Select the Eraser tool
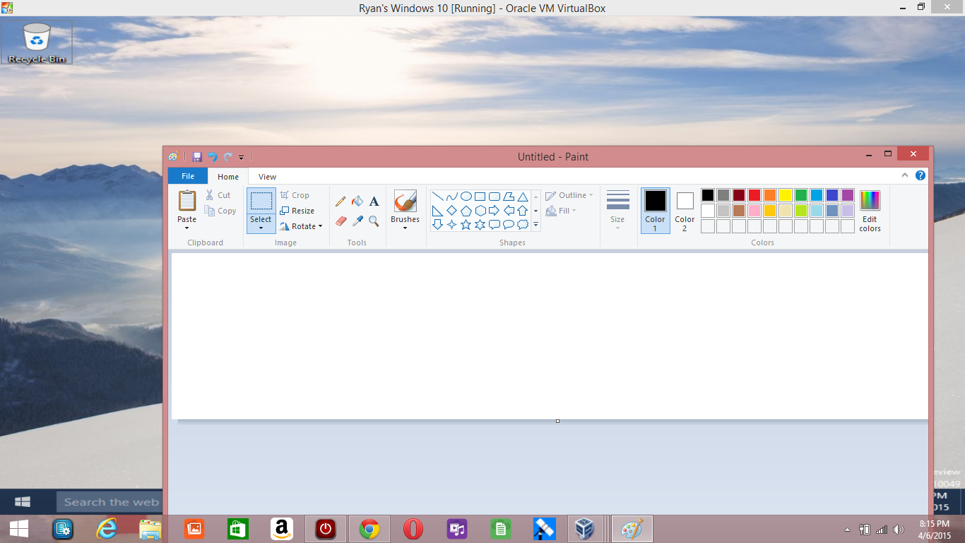Screen dimensions: 965x543 click(340, 220)
